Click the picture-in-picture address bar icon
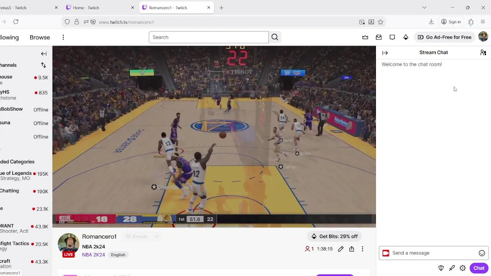 click(x=362, y=22)
